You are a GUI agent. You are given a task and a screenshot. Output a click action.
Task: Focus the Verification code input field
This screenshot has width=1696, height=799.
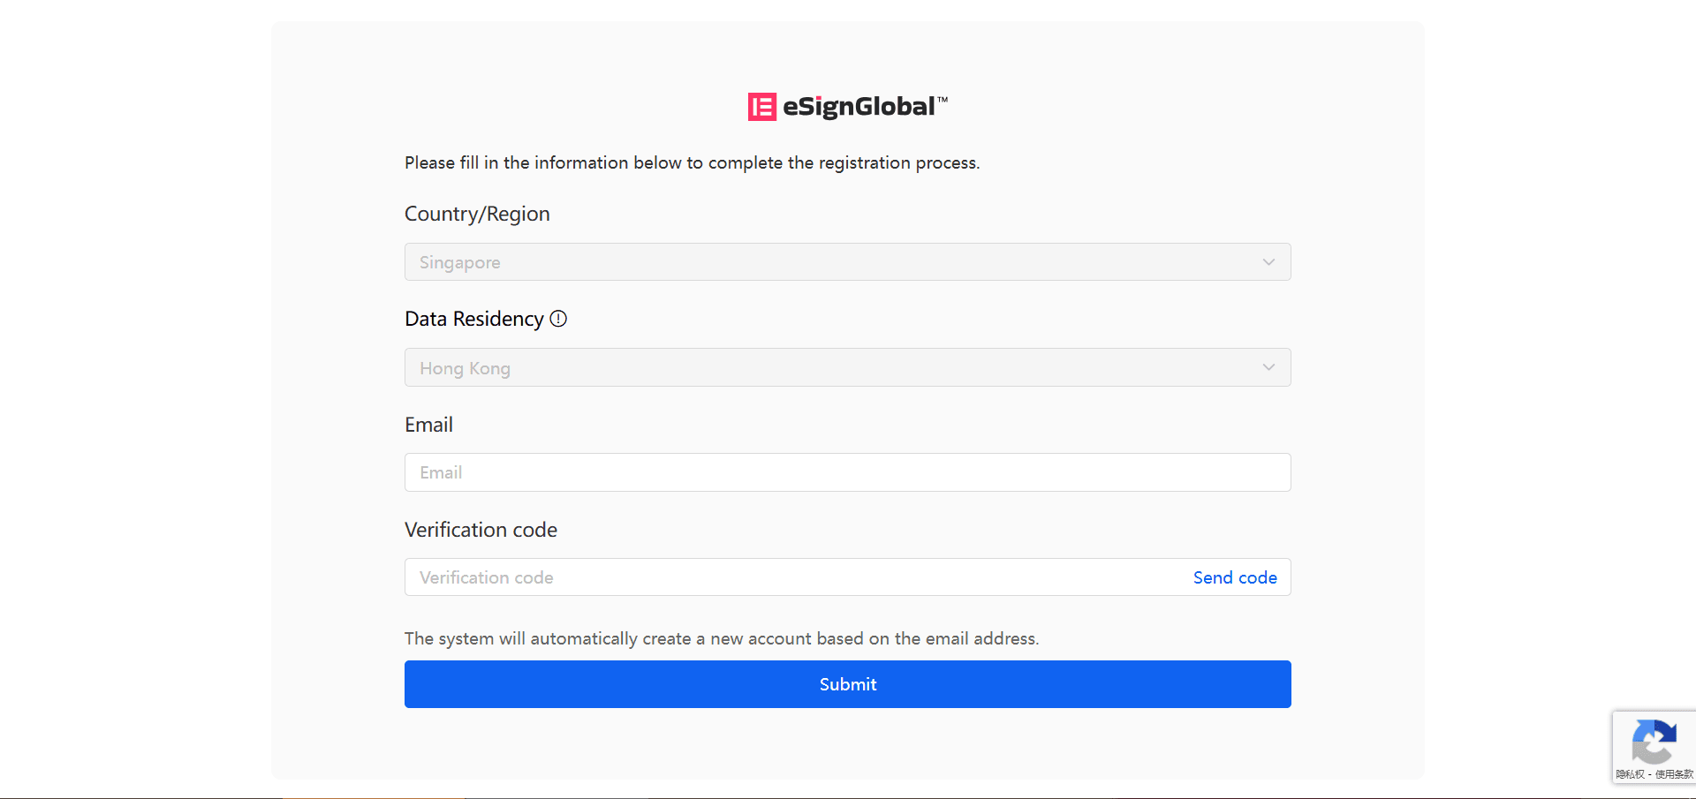795,577
